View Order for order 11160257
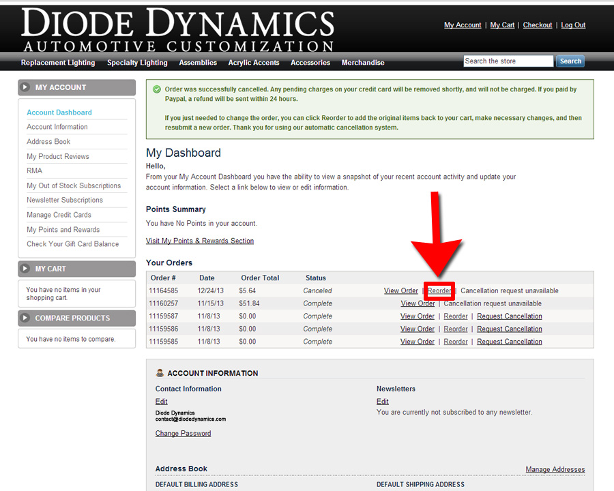Image resolution: width=614 pixels, height=491 pixels. click(x=418, y=303)
